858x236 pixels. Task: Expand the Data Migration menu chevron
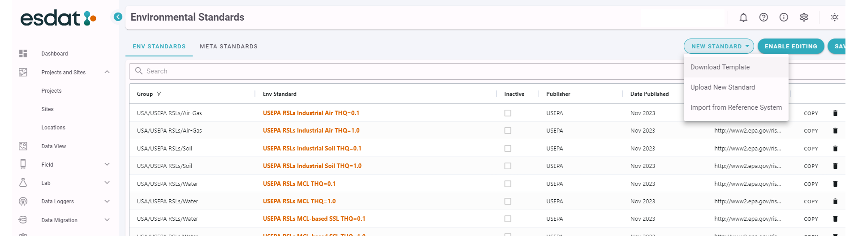(x=107, y=220)
